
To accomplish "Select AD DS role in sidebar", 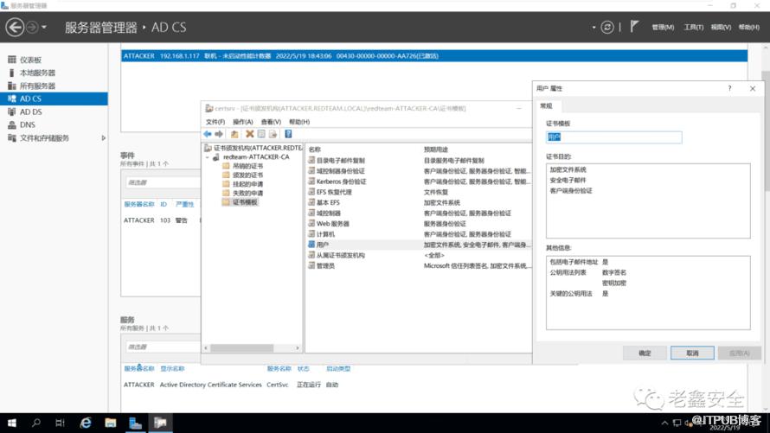I will tap(30, 111).
